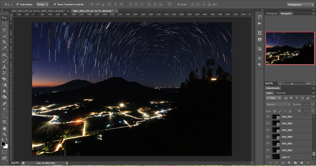Select the Eyedropper tool
The height and width of the screenshot is (166, 316).
[x=4, y=48]
